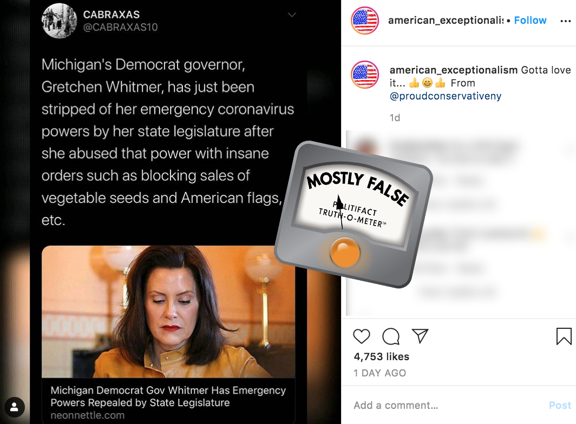The height and width of the screenshot is (424, 576).
Task: Click the Mostly False Truth-O-Meter graphic
Action: [354, 214]
